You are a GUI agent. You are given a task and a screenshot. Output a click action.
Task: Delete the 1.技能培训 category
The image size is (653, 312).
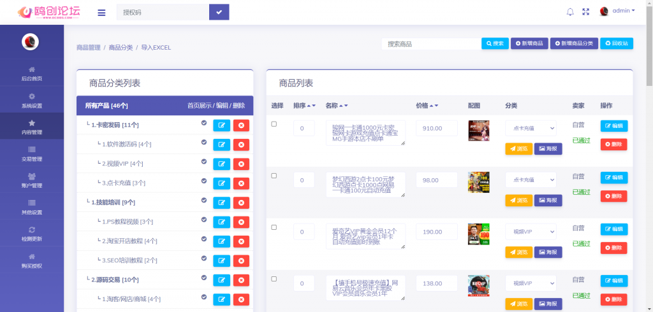tap(241, 202)
